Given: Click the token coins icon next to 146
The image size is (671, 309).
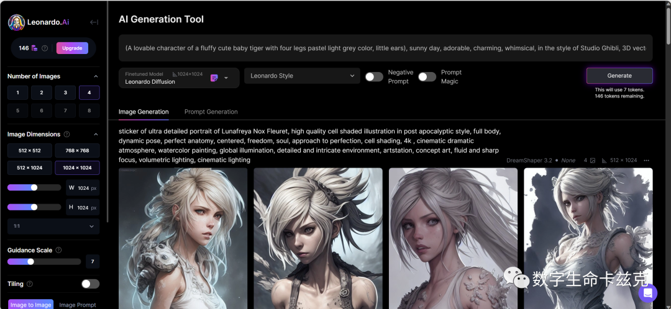Looking at the screenshot, I should click(34, 48).
